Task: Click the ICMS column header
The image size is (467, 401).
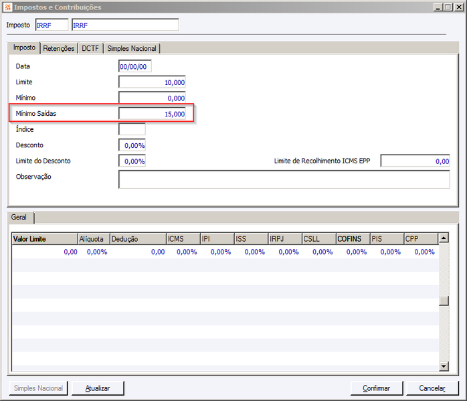Action: pos(183,239)
